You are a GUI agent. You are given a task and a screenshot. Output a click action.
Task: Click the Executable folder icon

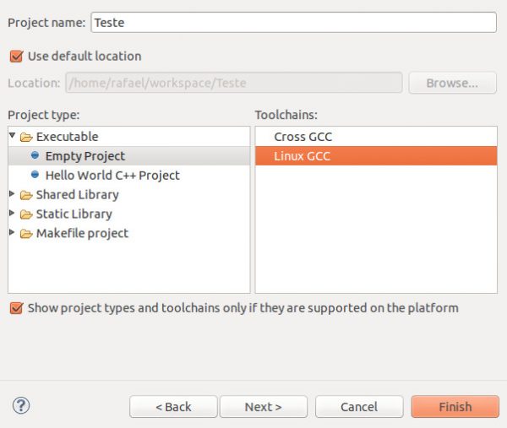tap(26, 137)
